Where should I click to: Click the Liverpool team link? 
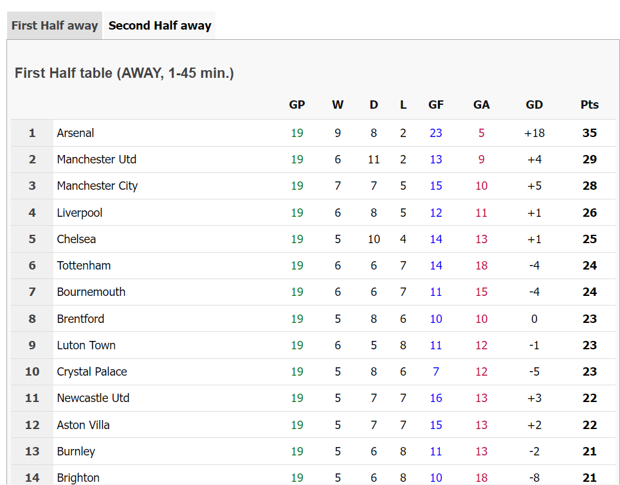(80, 213)
